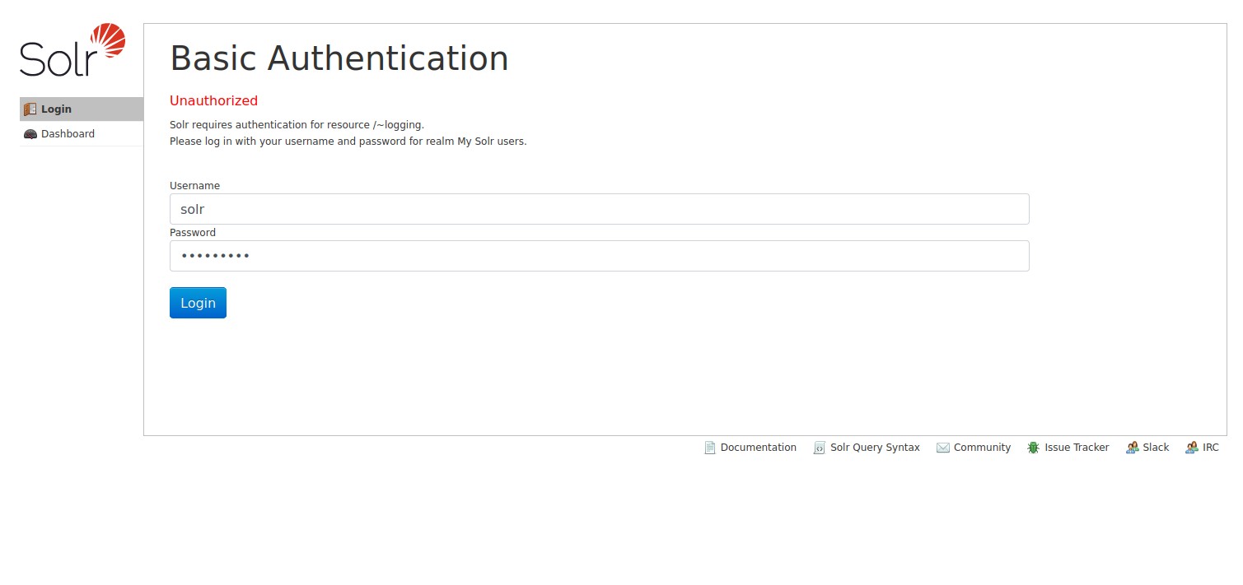
Task: Visit the Community footer link
Action: coord(982,448)
